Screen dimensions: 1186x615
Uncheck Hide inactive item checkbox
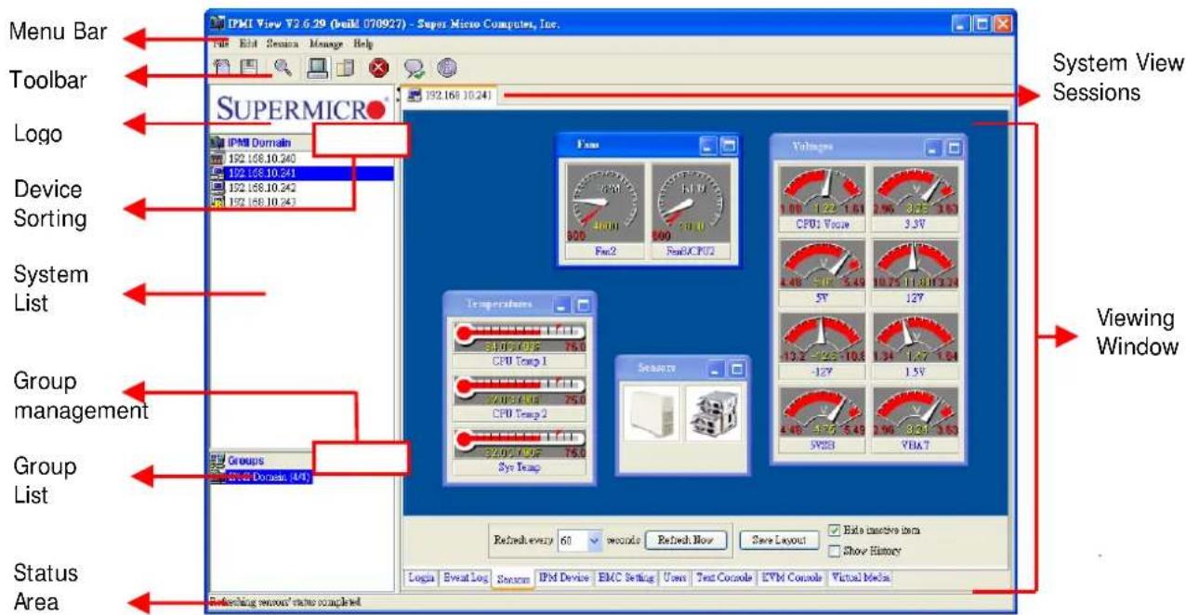834,530
